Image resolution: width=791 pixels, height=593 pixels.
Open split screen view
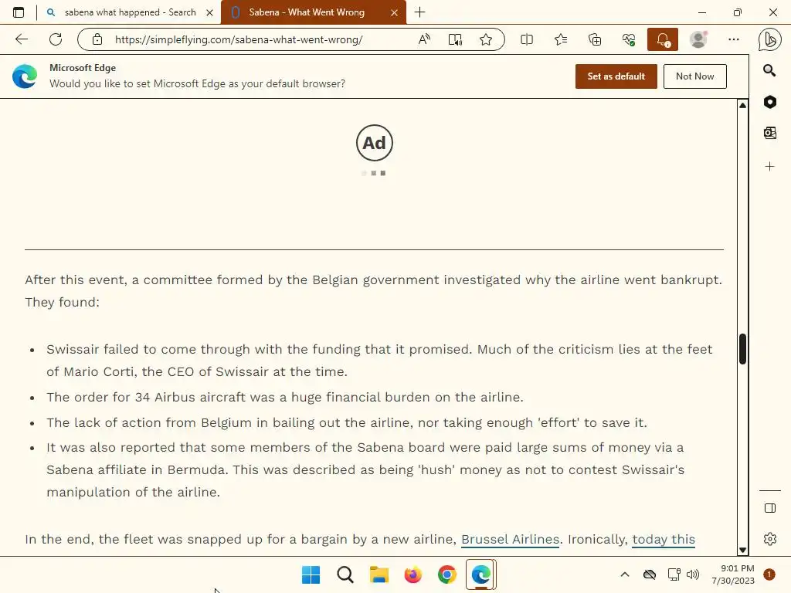click(527, 39)
